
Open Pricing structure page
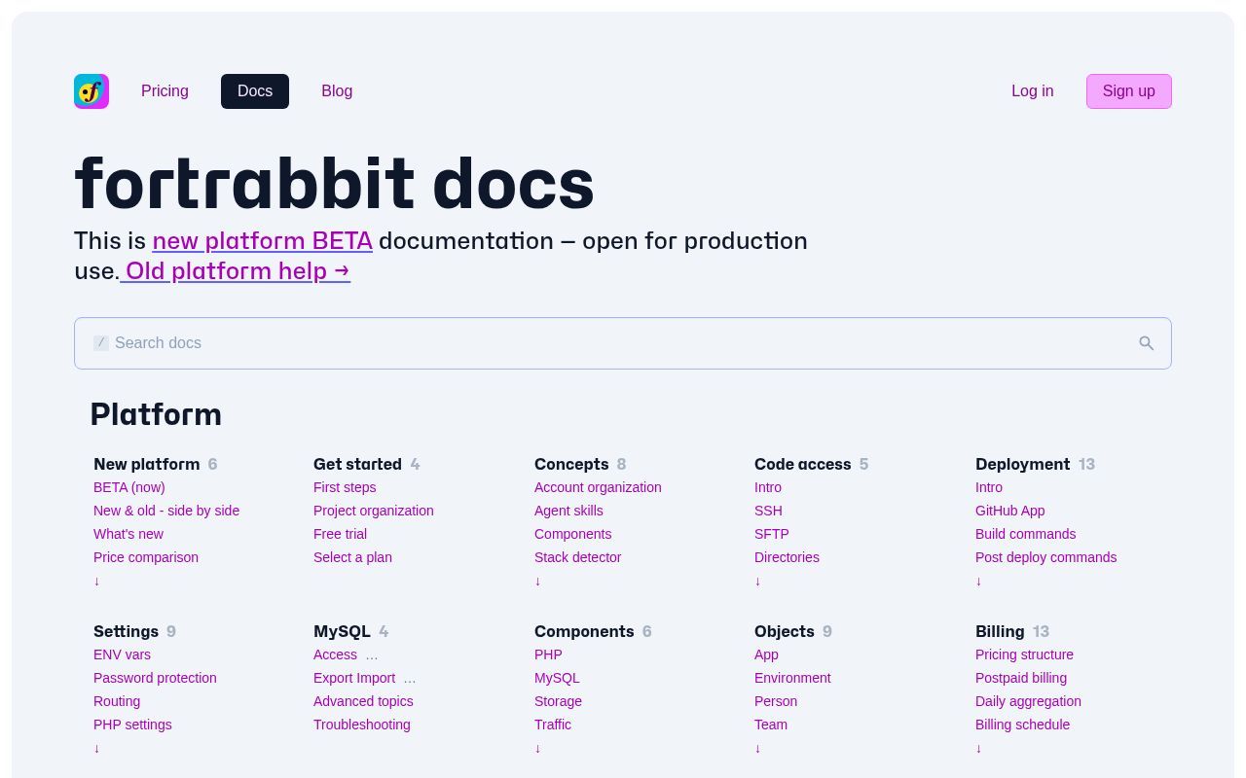(1024, 654)
